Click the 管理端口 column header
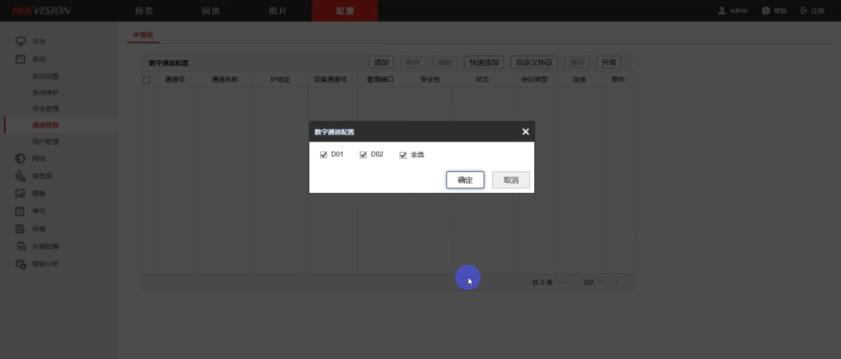 380,79
